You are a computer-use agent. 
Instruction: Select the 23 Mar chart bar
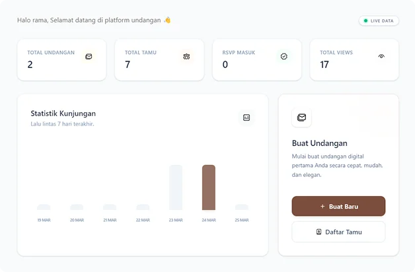pyautogui.click(x=176, y=187)
